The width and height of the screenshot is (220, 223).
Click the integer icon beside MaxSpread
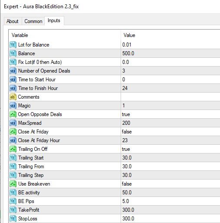pyautogui.click(x=13, y=123)
